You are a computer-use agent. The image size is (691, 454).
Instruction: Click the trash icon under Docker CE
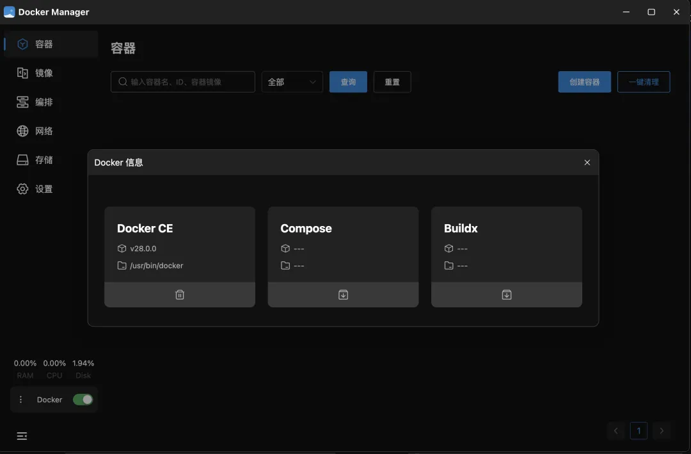coord(180,295)
